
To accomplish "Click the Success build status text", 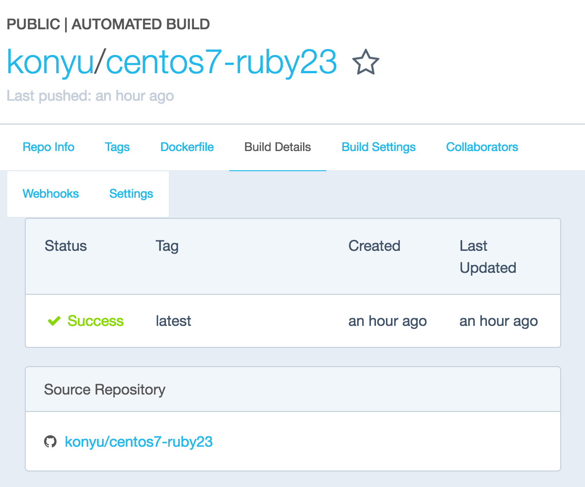I will (x=95, y=321).
